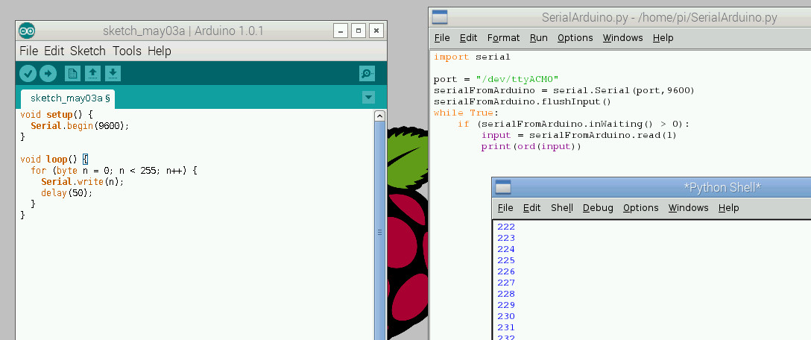
Task: Open the Arduino Tools menu
Action: click(x=127, y=51)
